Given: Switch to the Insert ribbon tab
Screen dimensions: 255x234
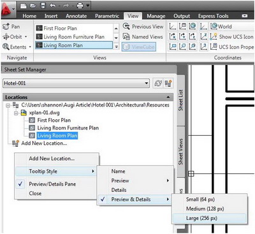Looking at the screenshot, I should point(51,16).
